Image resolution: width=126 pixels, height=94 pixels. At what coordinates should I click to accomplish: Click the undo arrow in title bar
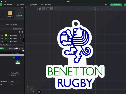pyautogui.click(x=2, y=1)
